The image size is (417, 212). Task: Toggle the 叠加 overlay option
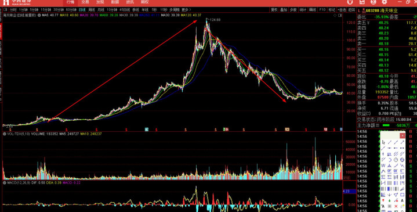click(284, 10)
